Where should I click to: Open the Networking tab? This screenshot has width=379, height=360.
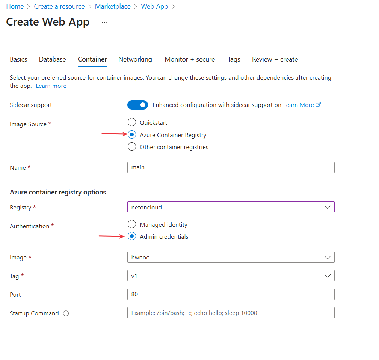point(135,59)
